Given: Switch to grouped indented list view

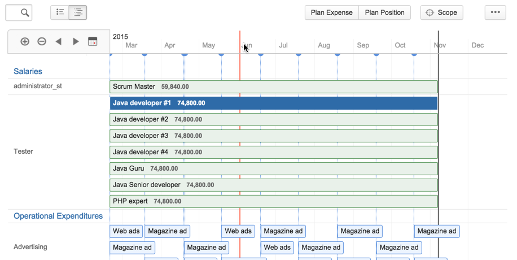Looking at the screenshot, I should coord(78,12).
